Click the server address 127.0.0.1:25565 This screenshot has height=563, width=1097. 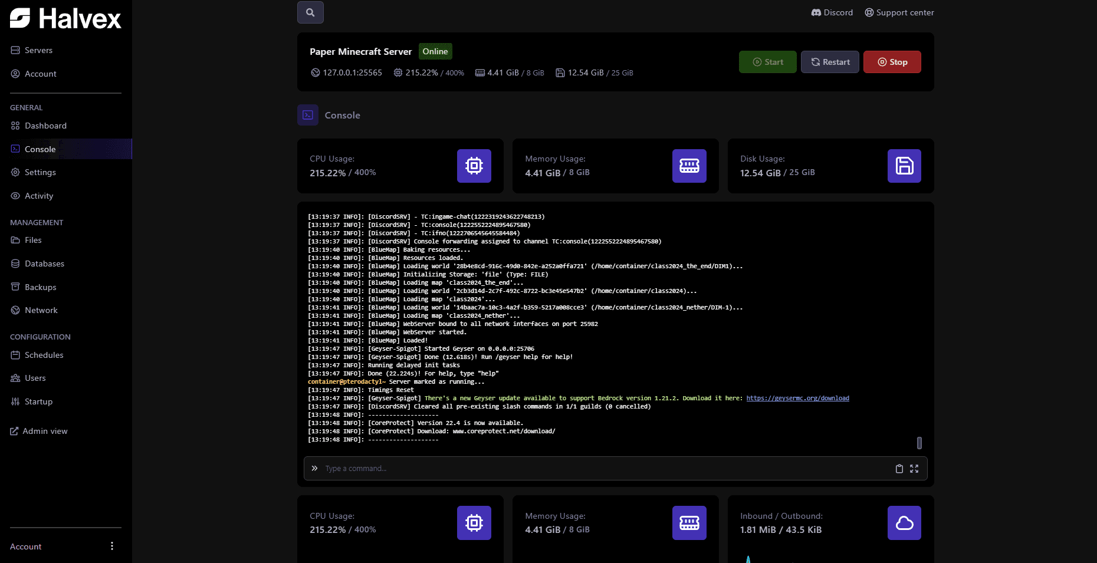click(347, 73)
